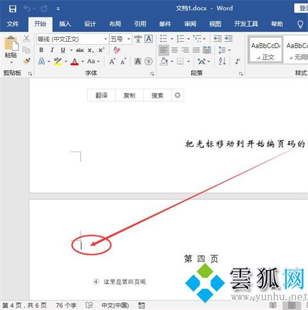Click the Cut scissors icon
The width and height of the screenshot is (308, 310).
pyautogui.click(x=26, y=39)
